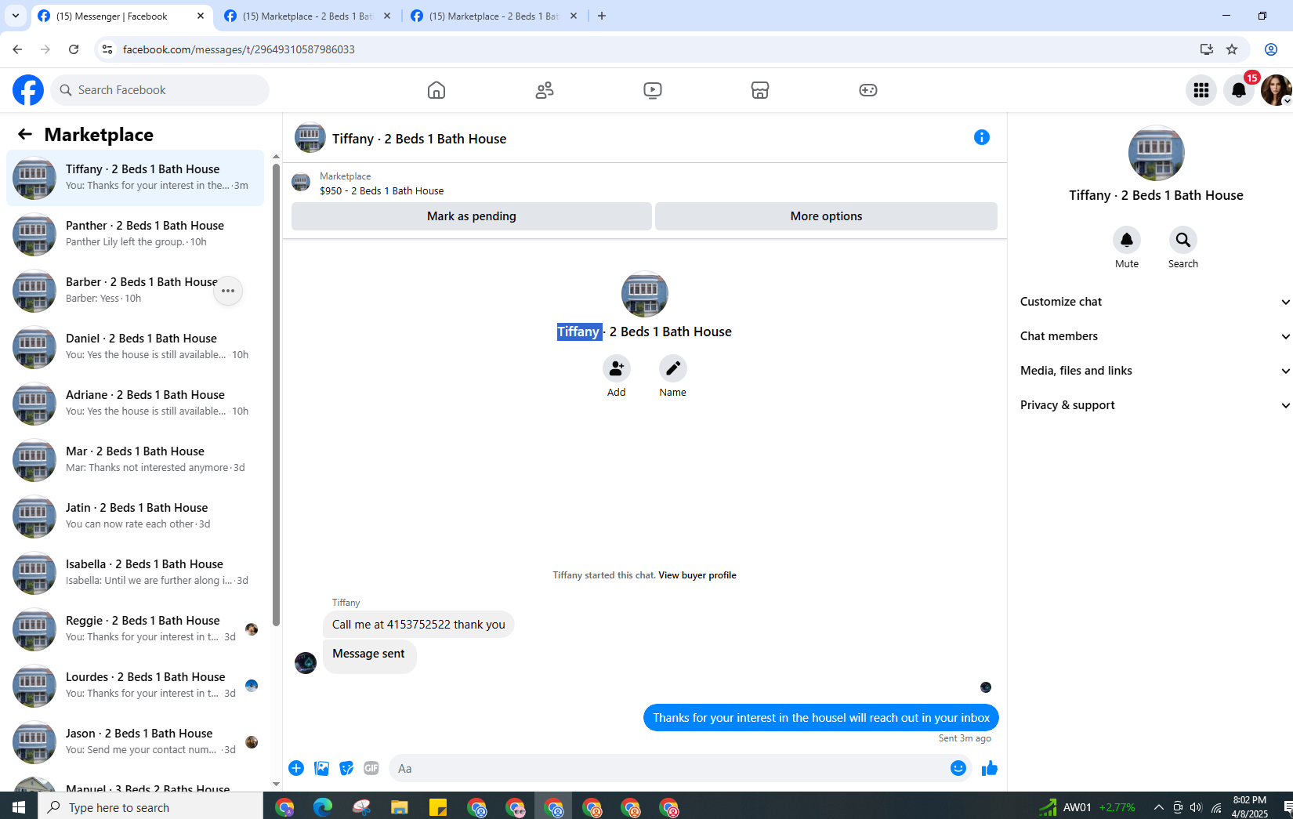
Task: Click the Search Facebook field
Action: pos(160,90)
